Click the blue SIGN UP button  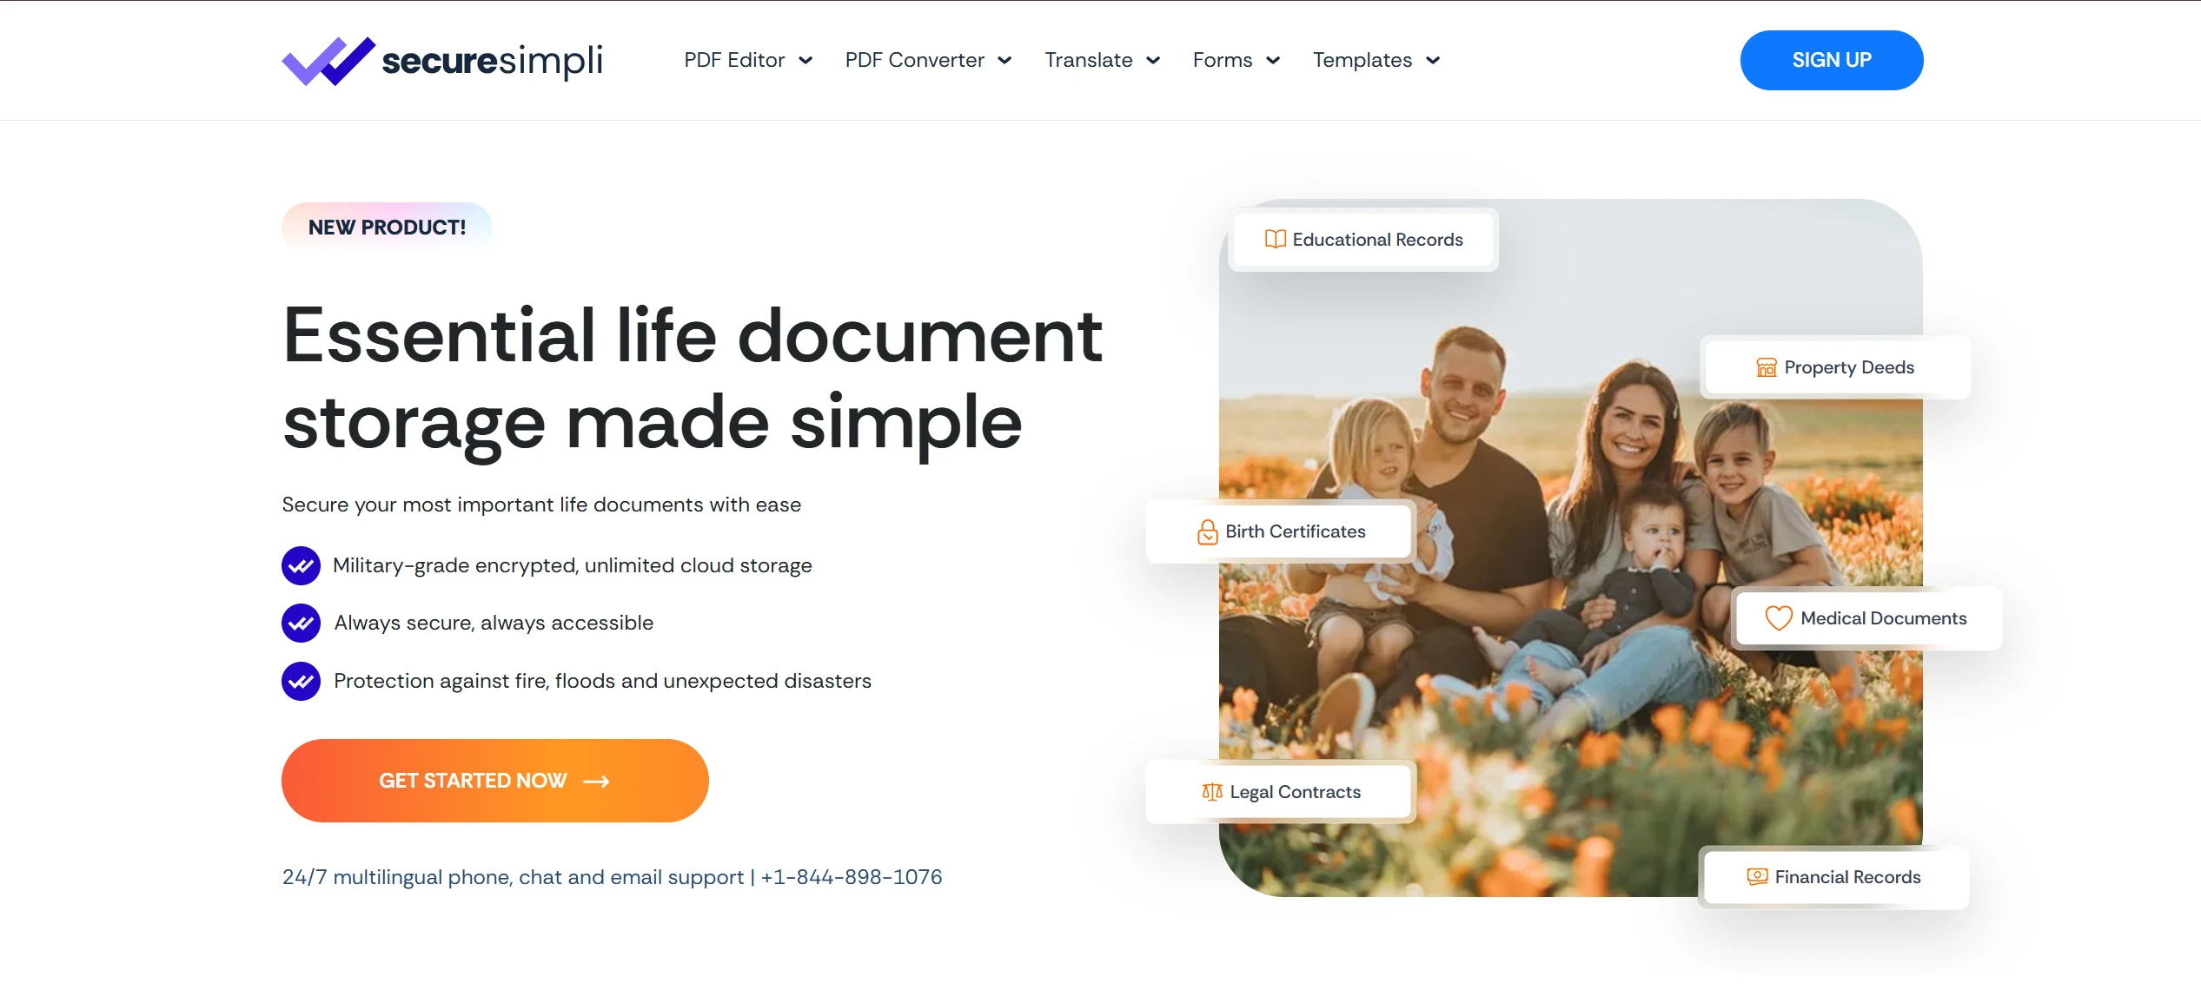point(1831,60)
